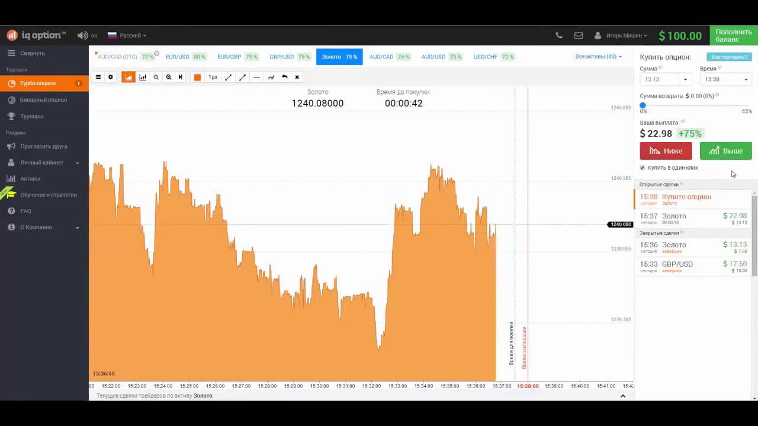Toggle sound on speaker icon

pos(82,35)
